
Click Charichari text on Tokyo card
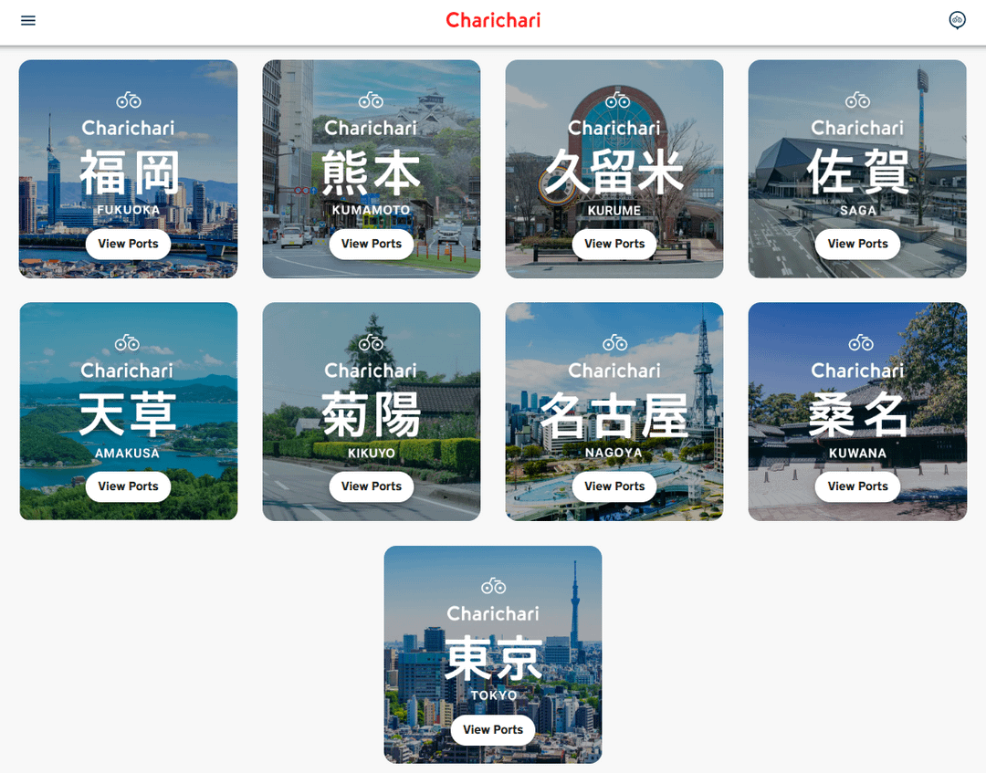pos(493,614)
